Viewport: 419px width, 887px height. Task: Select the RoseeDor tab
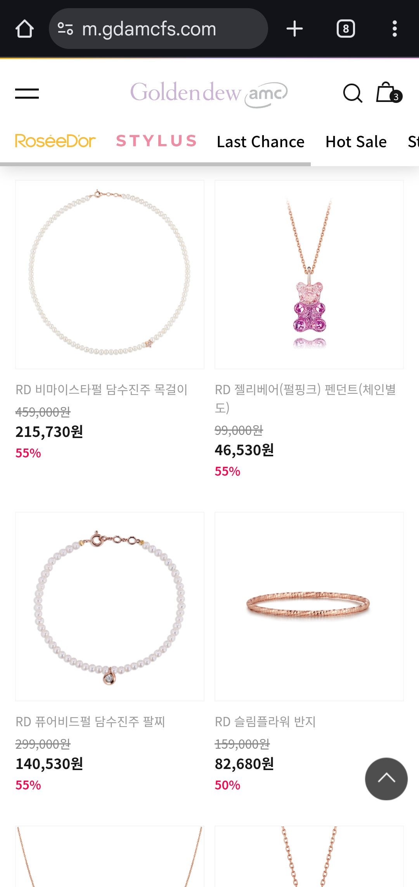[x=55, y=141]
